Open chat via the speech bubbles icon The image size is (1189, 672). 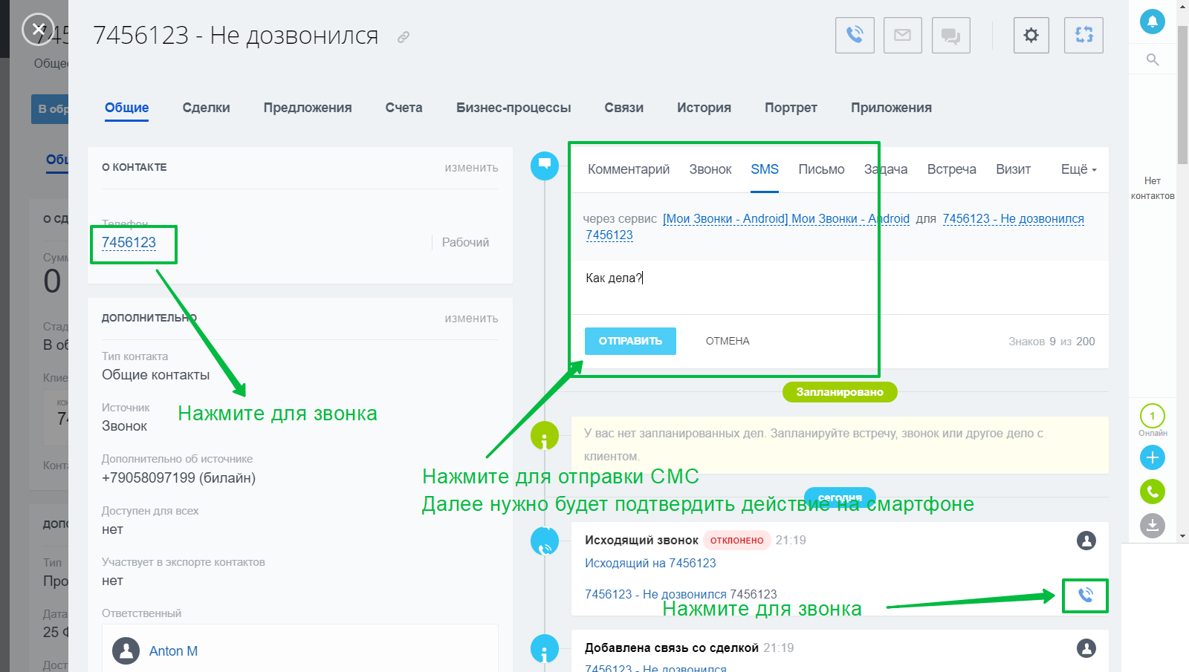[x=950, y=35]
